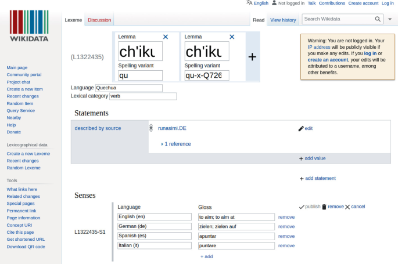
Task: Publish the sense with the checkmark
Action: click(x=302, y=207)
